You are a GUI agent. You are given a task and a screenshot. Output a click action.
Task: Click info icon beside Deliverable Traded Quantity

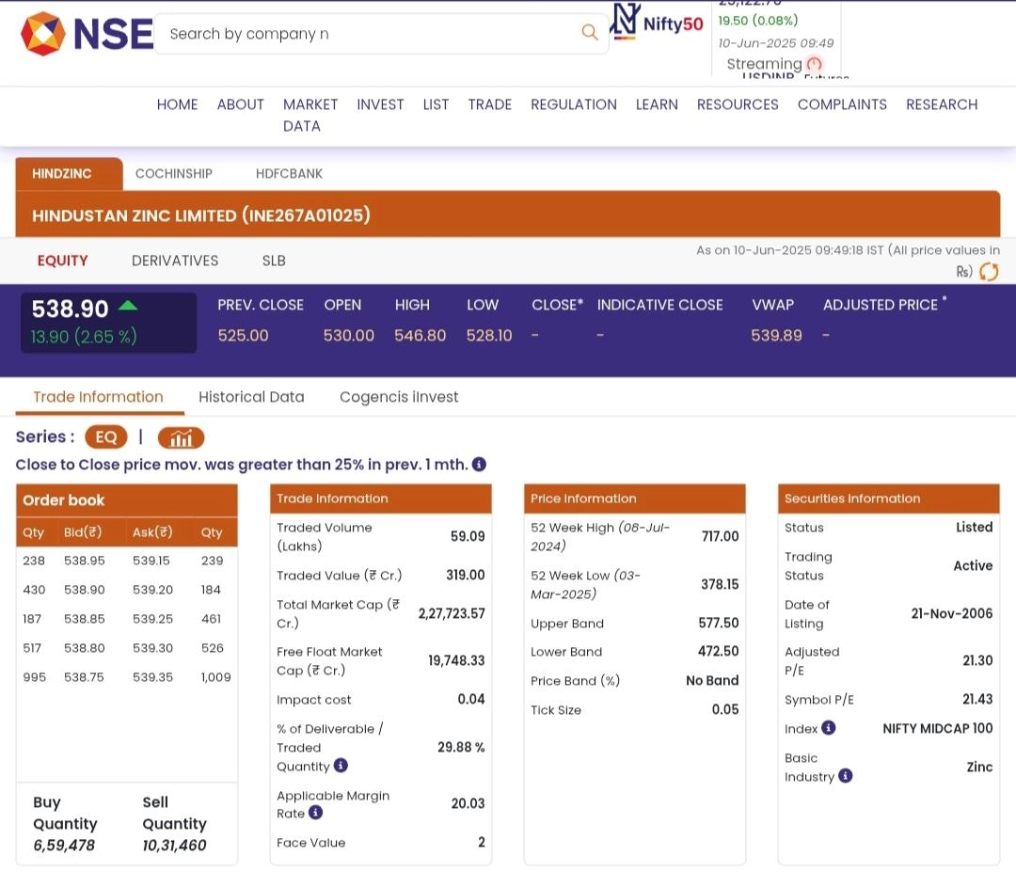pos(341,766)
